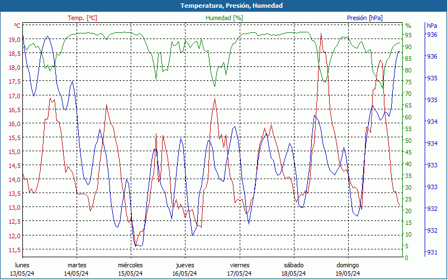Viewport: 447px width, 279px height.
Task: Click the 14,5 temperature axis value
Action: click(x=15, y=165)
